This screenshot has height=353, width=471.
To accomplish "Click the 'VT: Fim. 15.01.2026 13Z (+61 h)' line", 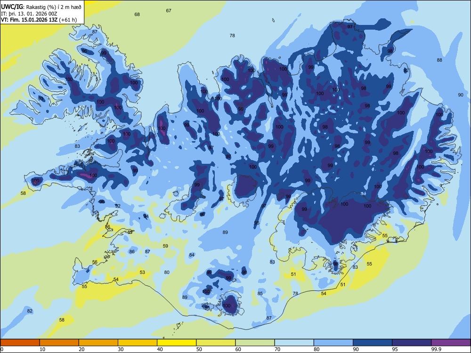I will 39,20.
